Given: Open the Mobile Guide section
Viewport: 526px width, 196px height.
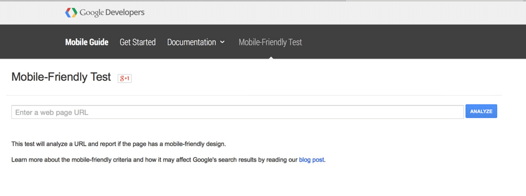Looking at the screenshot, I should click(x=86, y=42).
